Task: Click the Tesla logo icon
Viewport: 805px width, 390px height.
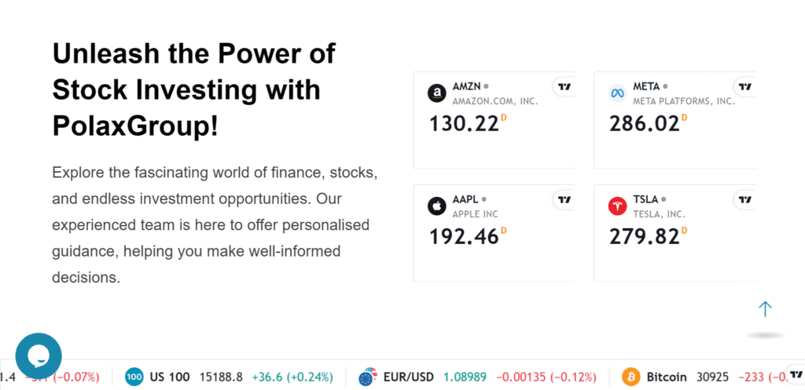Action: pyautogui.click(x=617, y=206)
